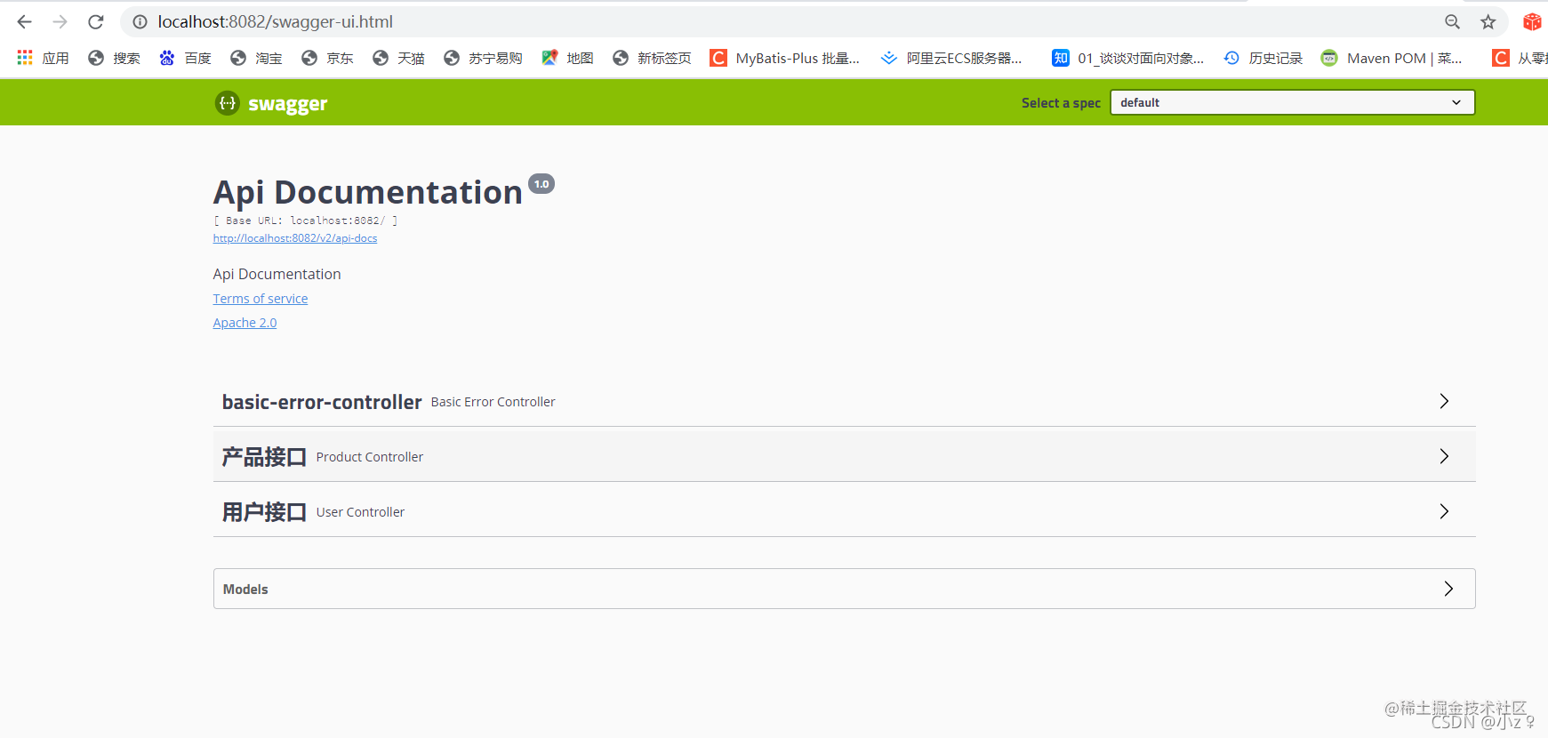Click the swagger logo icon

tap(228, 103)
